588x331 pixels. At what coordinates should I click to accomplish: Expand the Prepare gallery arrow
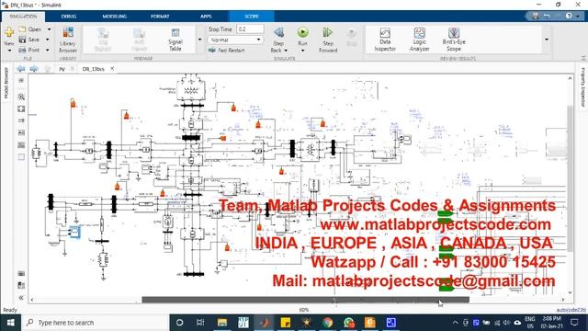click(x=200, y=40)
